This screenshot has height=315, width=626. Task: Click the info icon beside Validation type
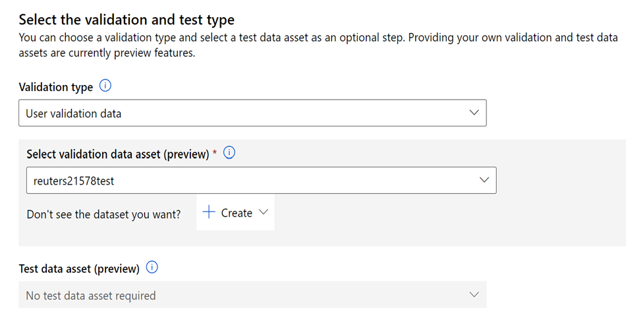tap(105, 86)
